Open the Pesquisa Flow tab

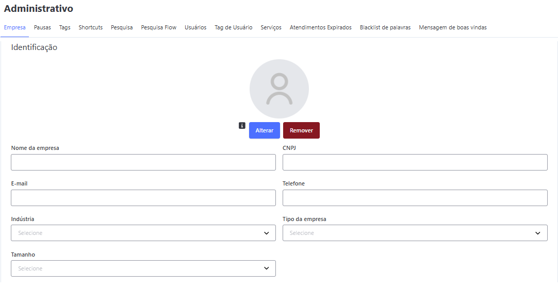tap(159, 27)
